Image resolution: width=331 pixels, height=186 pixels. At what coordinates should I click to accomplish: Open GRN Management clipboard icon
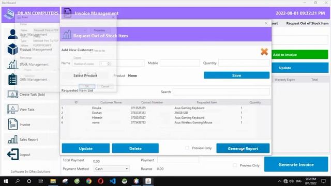pyautogui.click(x=12, y=79)
